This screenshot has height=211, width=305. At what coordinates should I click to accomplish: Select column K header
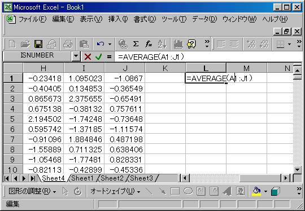click(165, 68)
